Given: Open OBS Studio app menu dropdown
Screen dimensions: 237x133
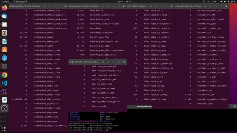Looking at the screenshot, I should (20, 1).
